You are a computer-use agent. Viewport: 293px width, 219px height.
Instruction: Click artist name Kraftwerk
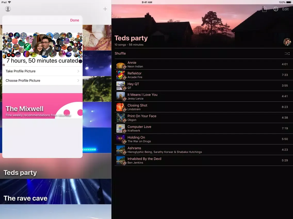tap(134, 131)
